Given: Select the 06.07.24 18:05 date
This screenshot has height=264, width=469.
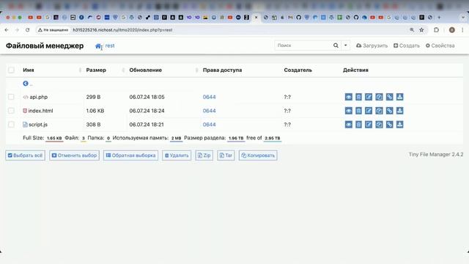Looking at the screenshot, I should 147,97.
